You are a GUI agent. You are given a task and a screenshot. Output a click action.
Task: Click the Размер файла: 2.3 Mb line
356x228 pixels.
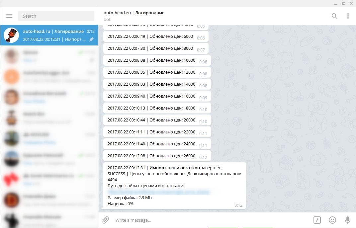coord(130,197)
